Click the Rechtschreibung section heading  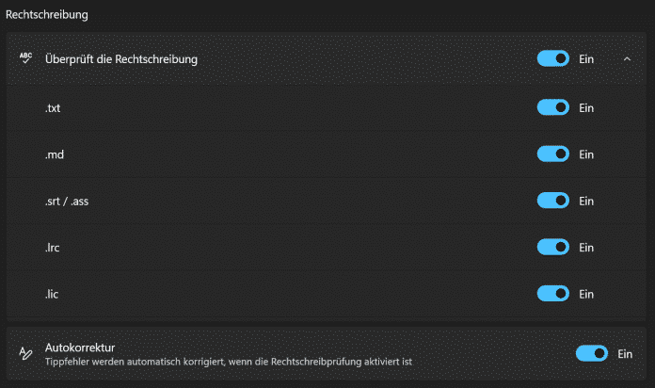pyautogui.click(x=46, y=15)
